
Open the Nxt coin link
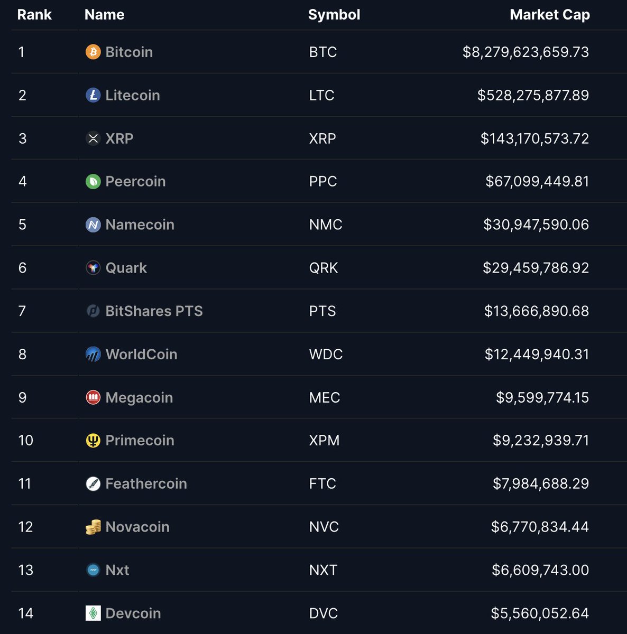click(117, 570)
